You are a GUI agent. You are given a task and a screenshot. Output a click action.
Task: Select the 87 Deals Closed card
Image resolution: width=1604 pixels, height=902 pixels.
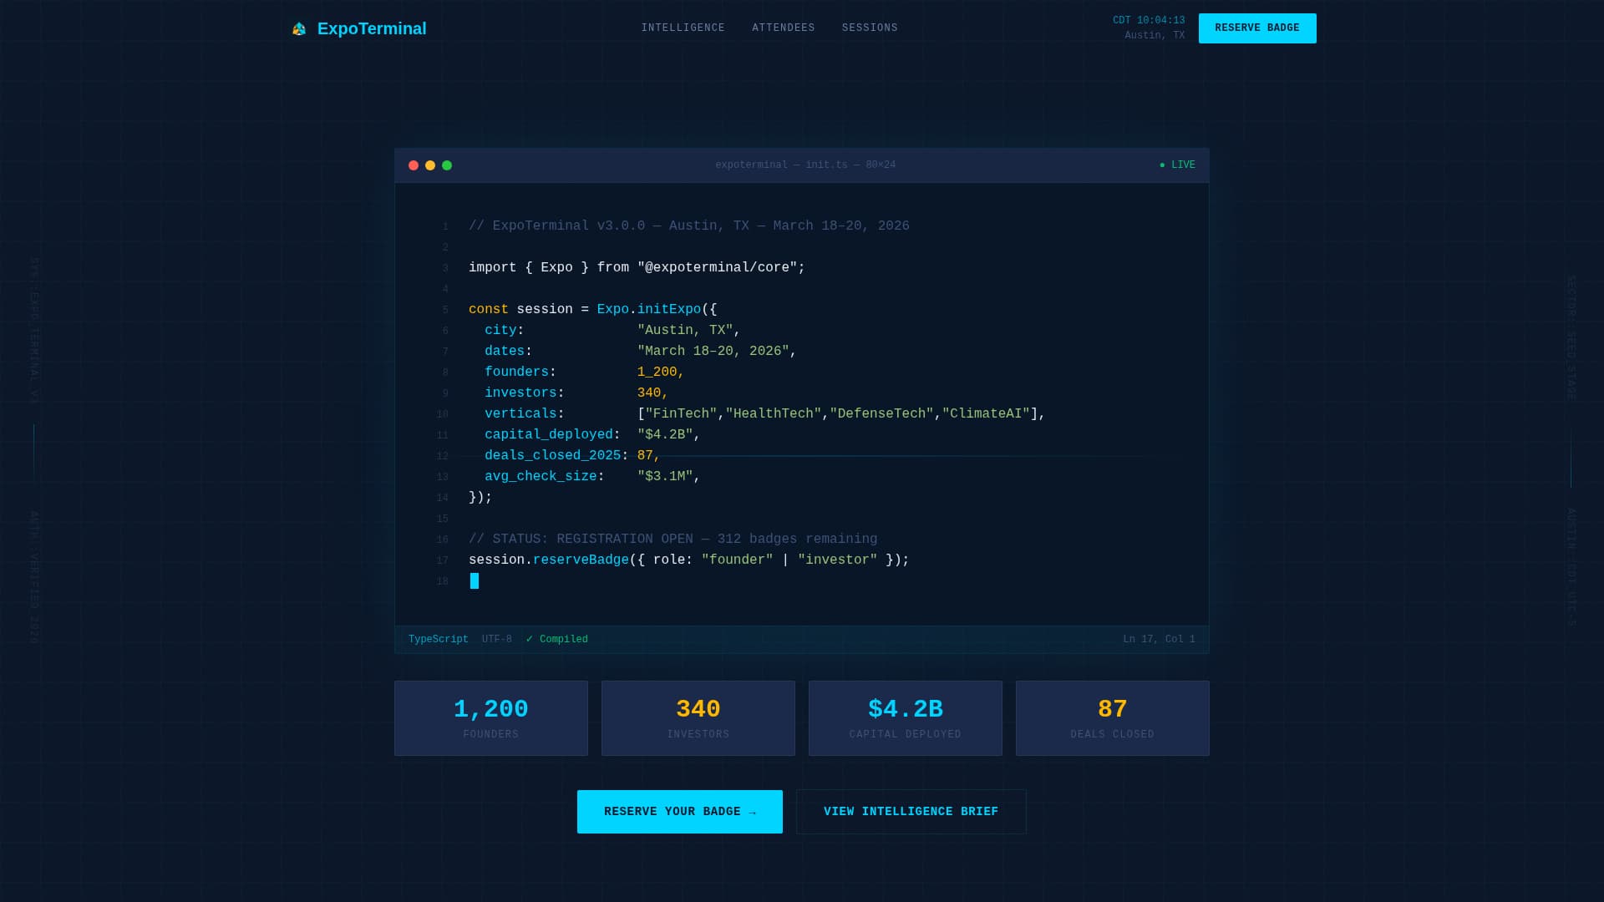(x=1113, y=718)
